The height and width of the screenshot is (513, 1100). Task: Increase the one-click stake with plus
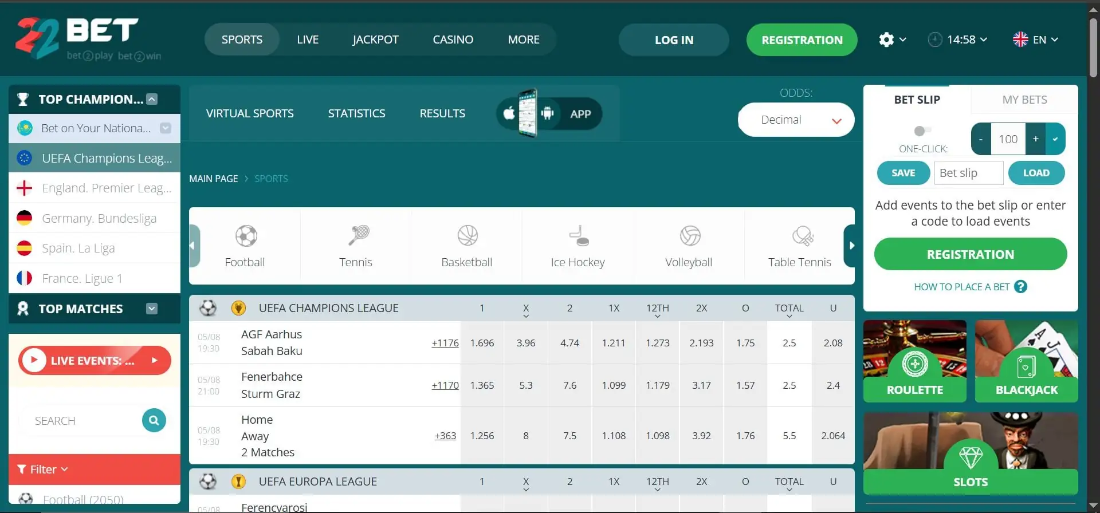point(1035,139)
